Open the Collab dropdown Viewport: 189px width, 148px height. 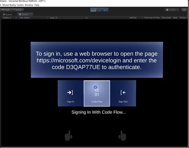coord(172,10)
